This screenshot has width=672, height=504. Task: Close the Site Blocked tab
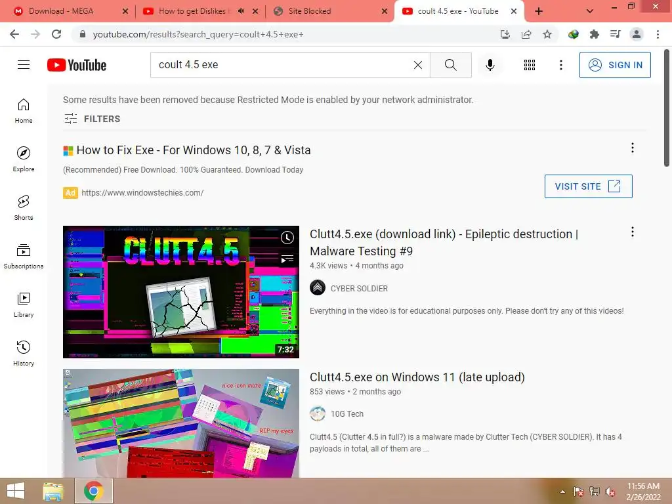coord(385,11)
